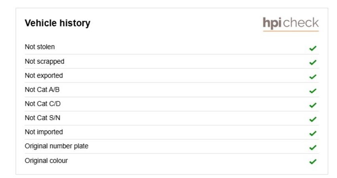Click checkmark beside Original colour
This screenshot has width=337, height=178.
point(313,161)
